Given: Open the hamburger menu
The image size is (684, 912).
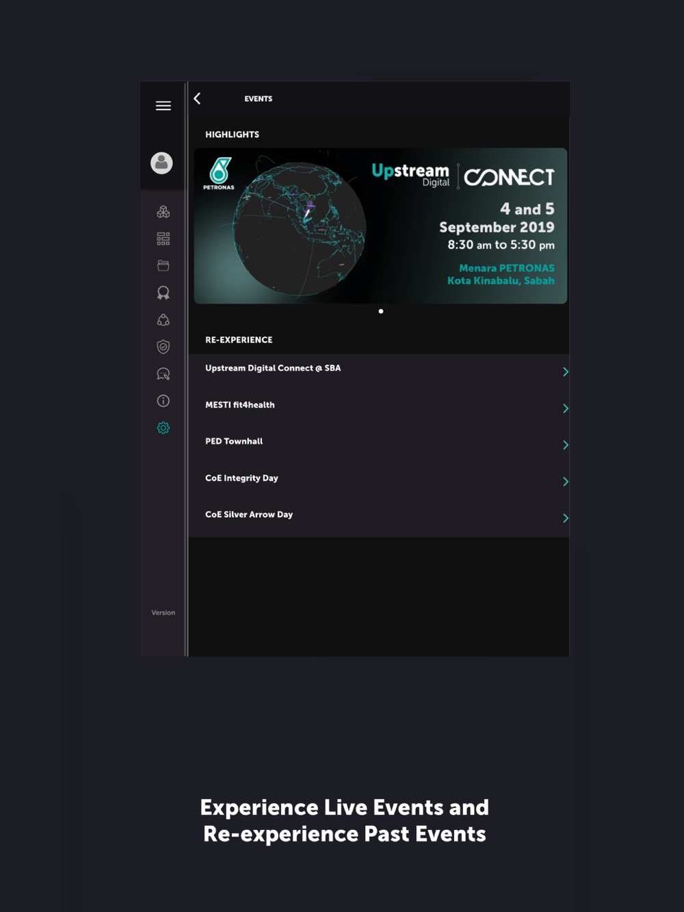Looking at the screenshot, I should [163, 106].
